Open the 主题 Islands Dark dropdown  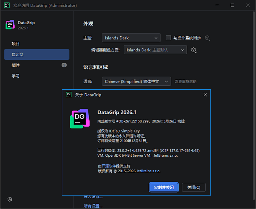click(131, 38)
